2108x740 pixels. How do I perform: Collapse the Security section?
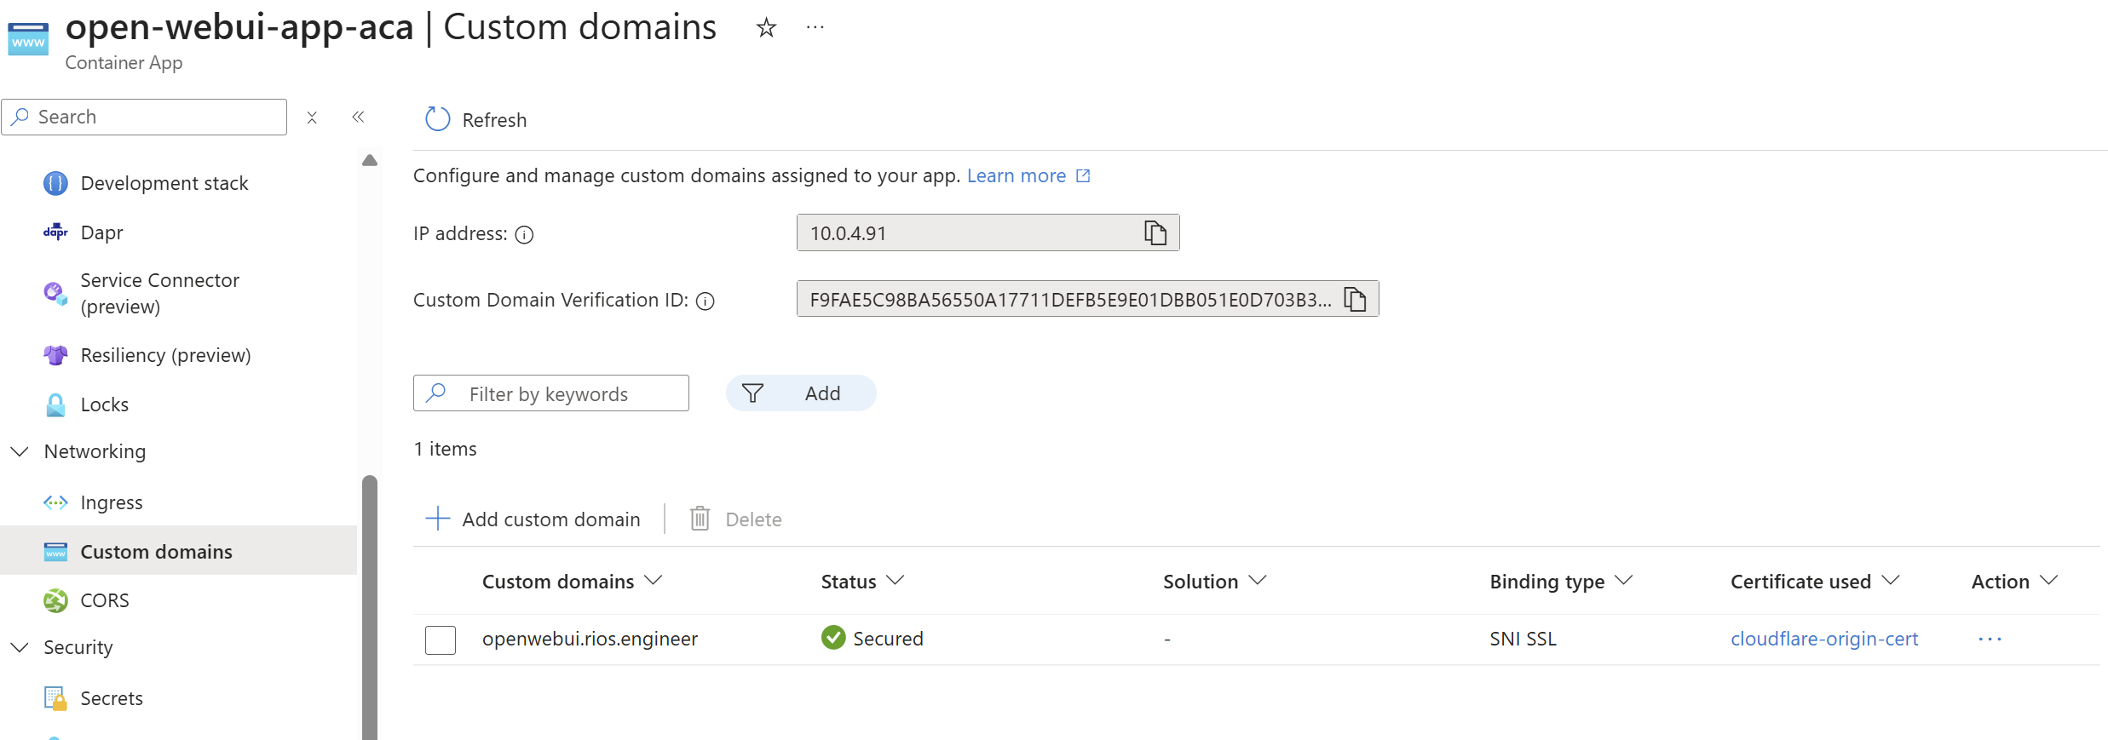(x=20, y=647)
